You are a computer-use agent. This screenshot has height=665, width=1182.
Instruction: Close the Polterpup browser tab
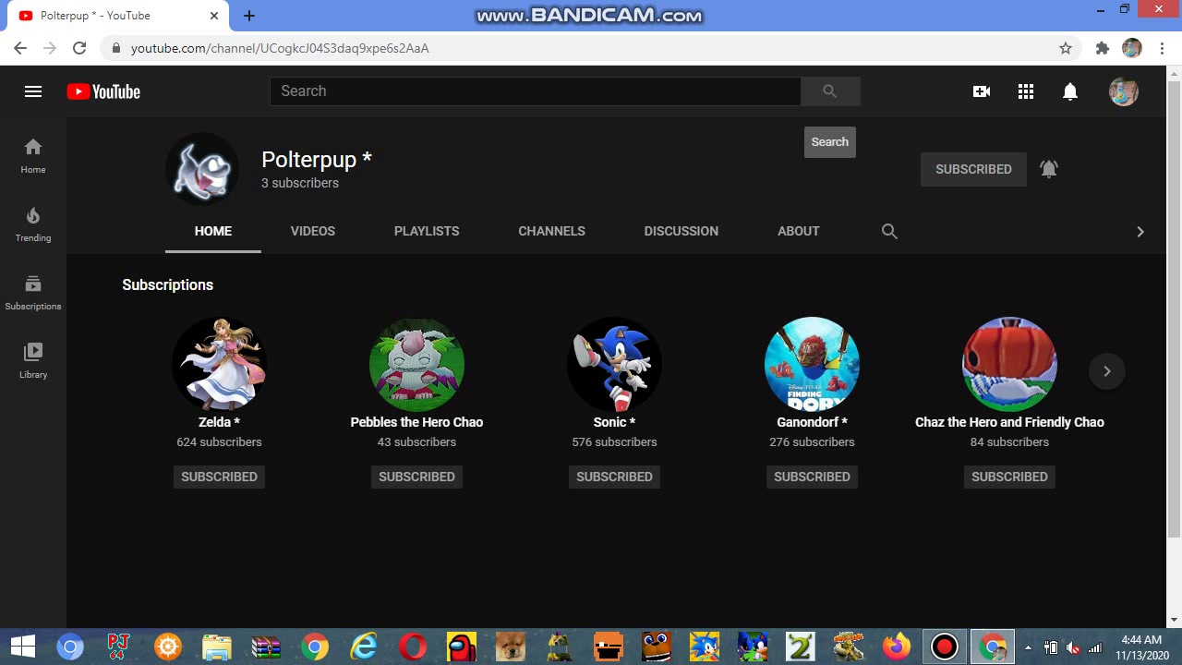coord(214,16)
